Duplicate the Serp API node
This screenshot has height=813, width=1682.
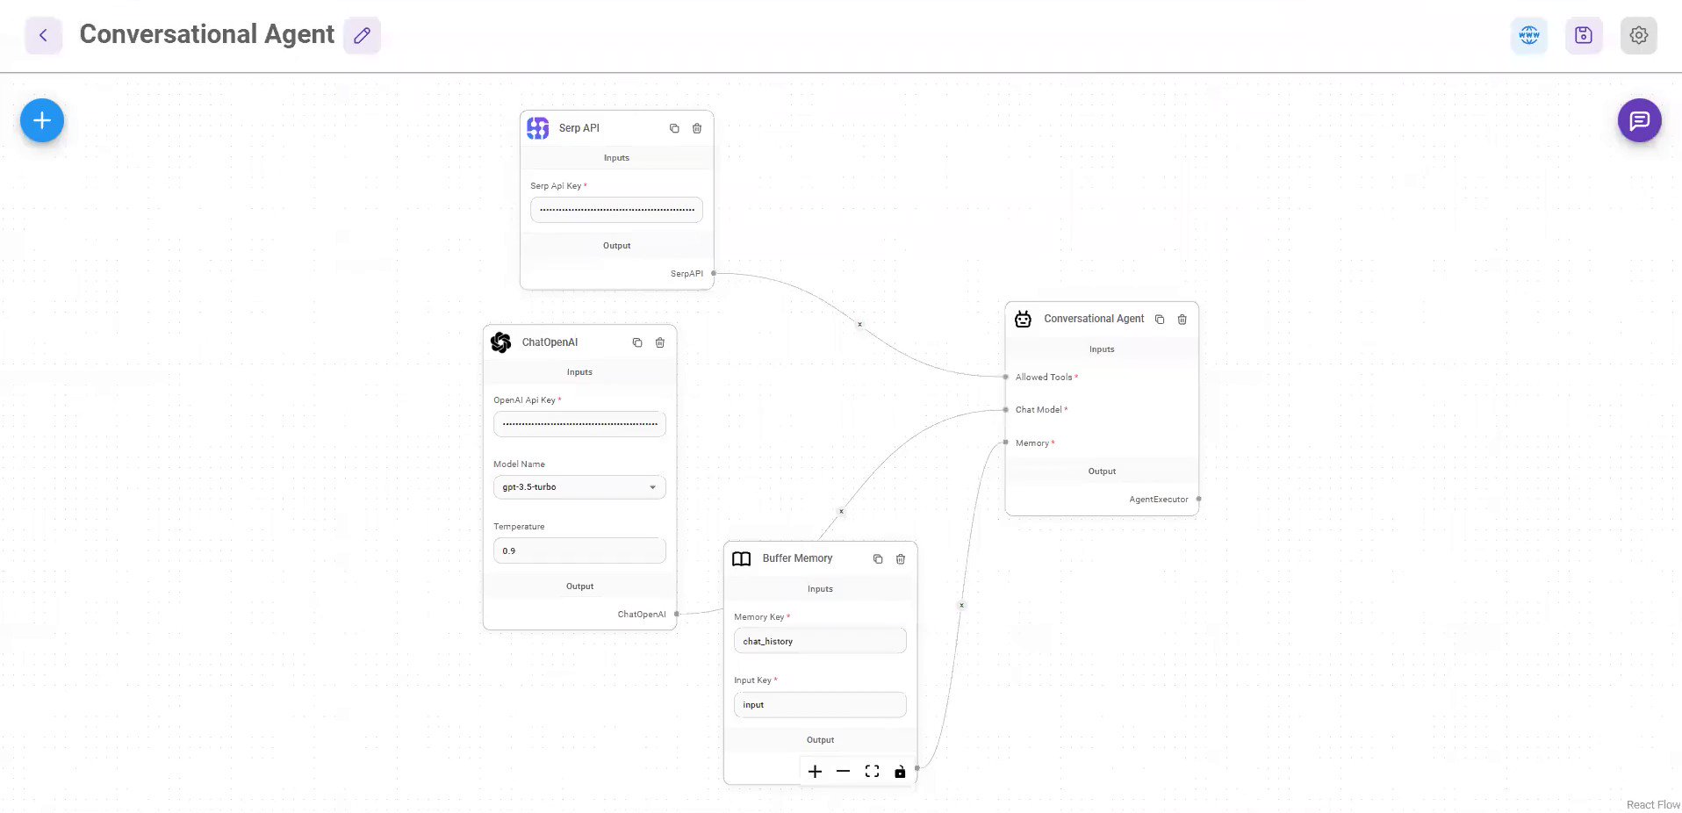(674, 128)
